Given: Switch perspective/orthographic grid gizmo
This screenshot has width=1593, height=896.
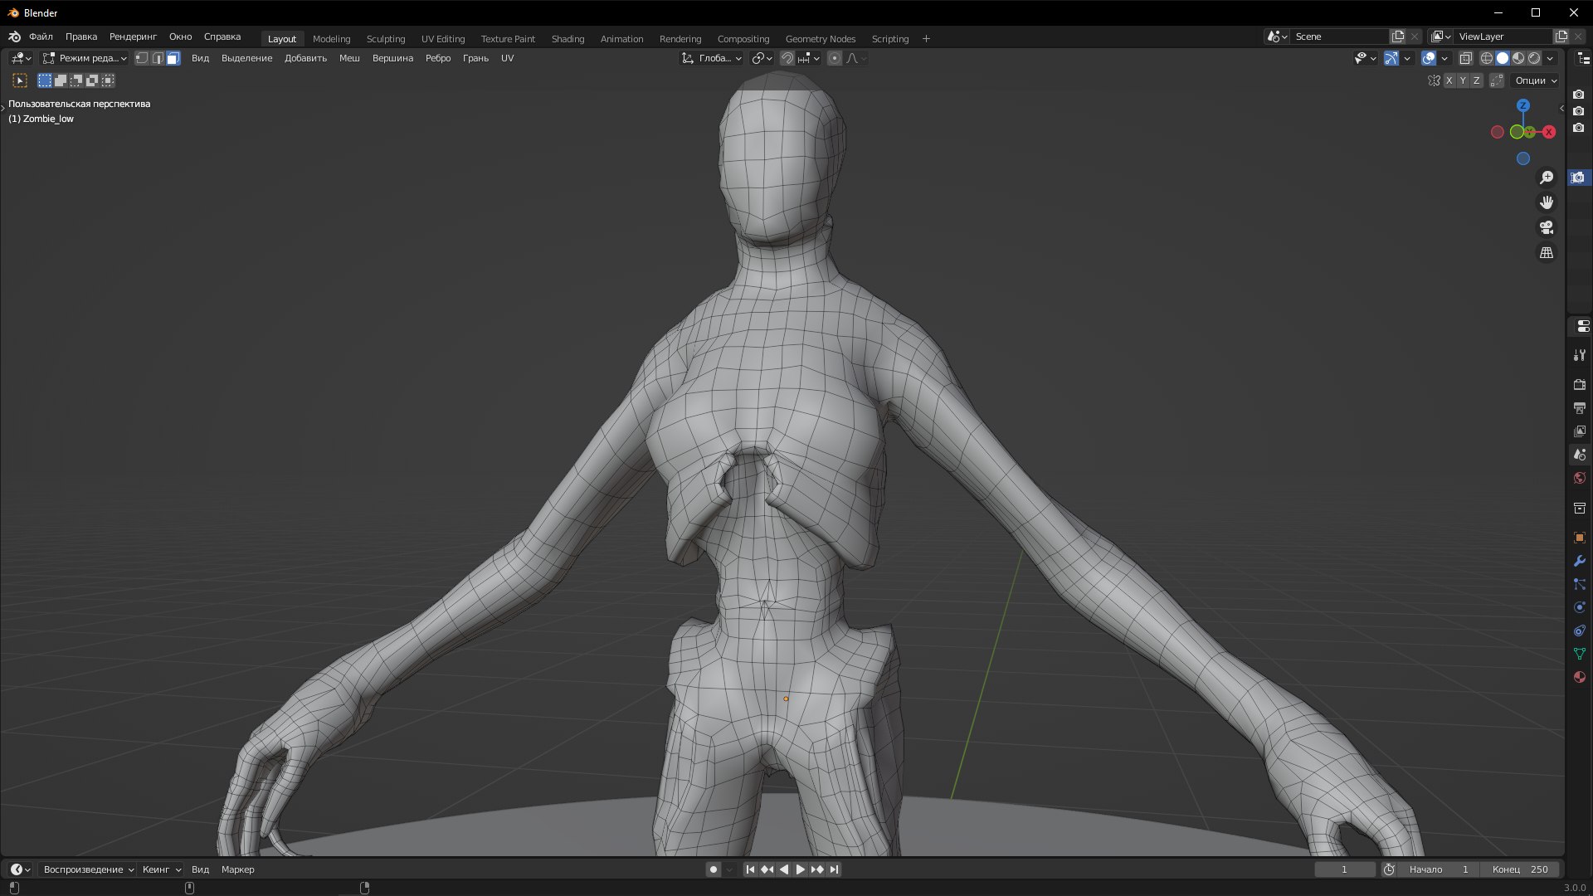Looking at the screenshot, I should point(1547,252).
